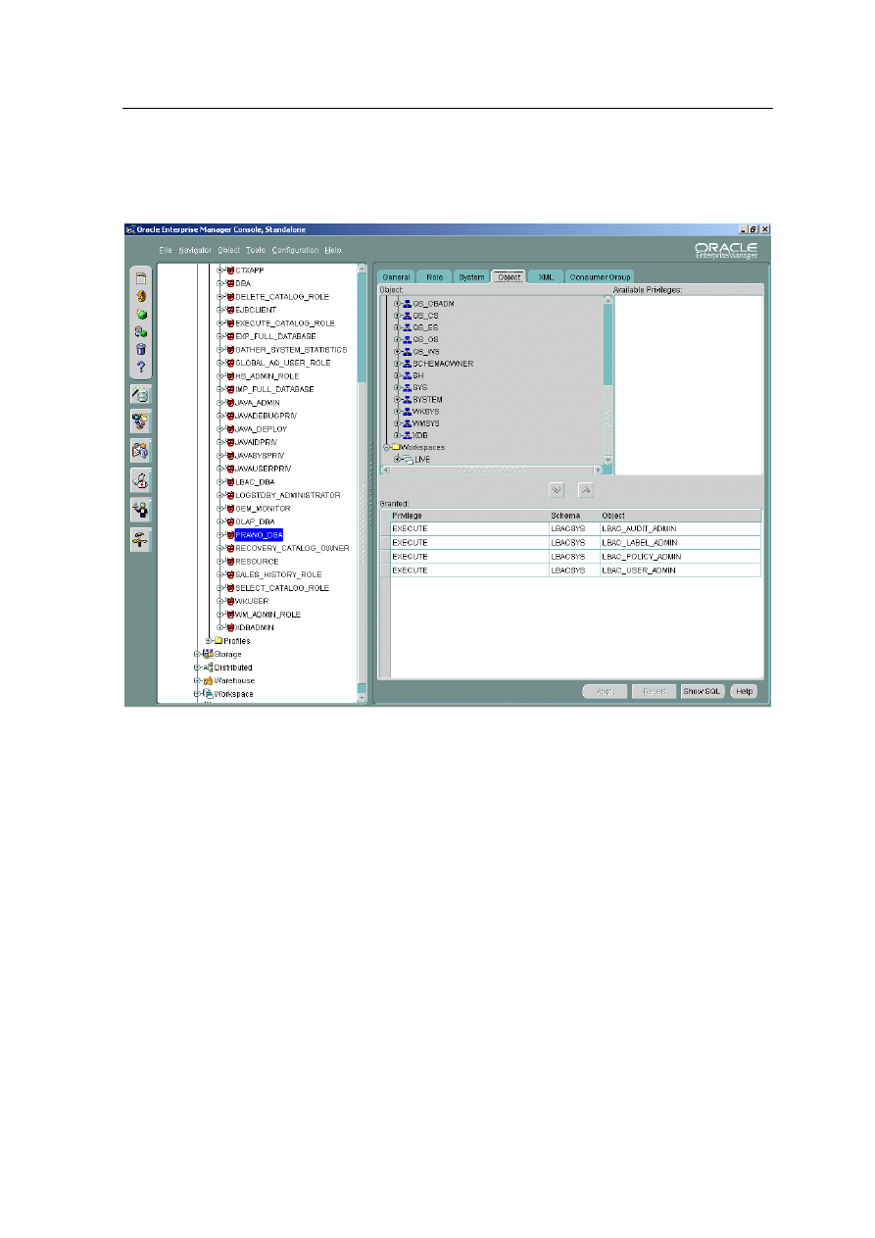Click the green cube Create icon in toolbar
The height and width of the screenshot is (1238, 875).
pos(141,314)
